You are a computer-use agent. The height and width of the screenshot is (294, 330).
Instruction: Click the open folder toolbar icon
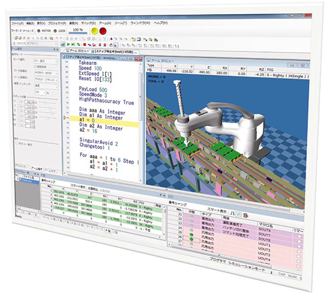[20, 38]
